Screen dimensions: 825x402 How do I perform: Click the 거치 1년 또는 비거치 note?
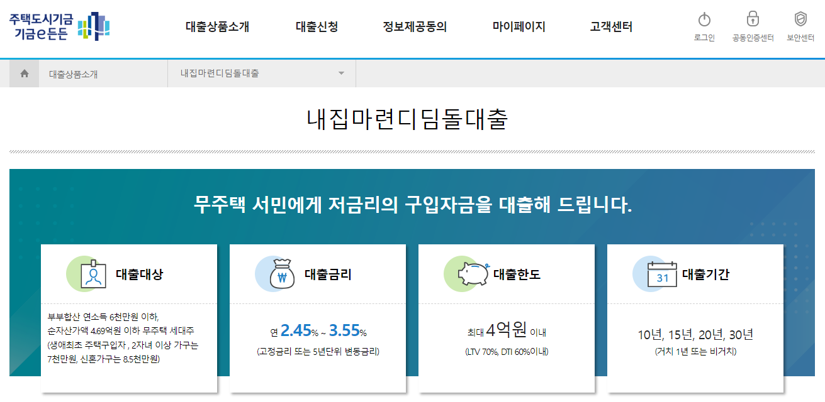695,351
